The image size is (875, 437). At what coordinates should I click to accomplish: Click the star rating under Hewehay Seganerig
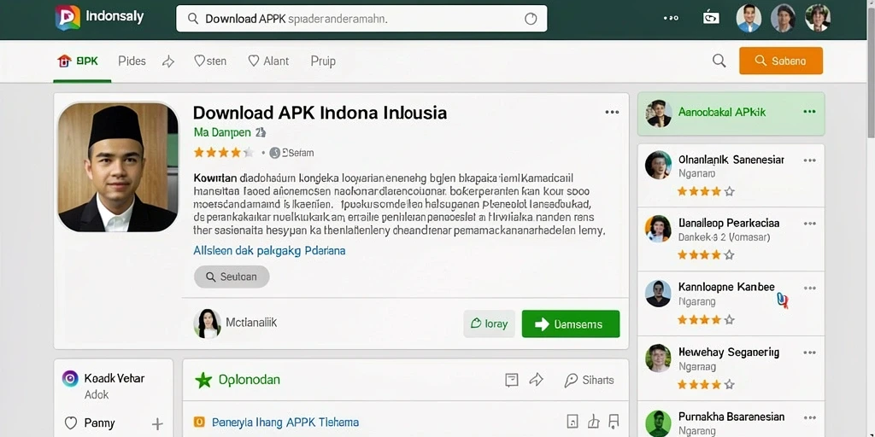706,385
